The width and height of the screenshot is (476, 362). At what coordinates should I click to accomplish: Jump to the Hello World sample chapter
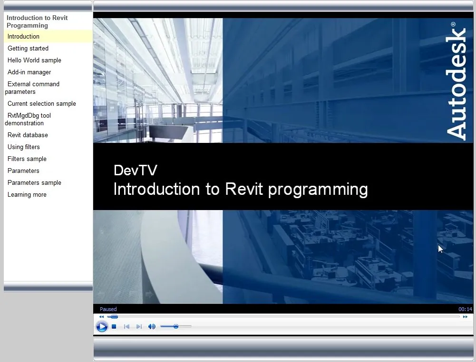pyautogui.click(x=34, y=60)
